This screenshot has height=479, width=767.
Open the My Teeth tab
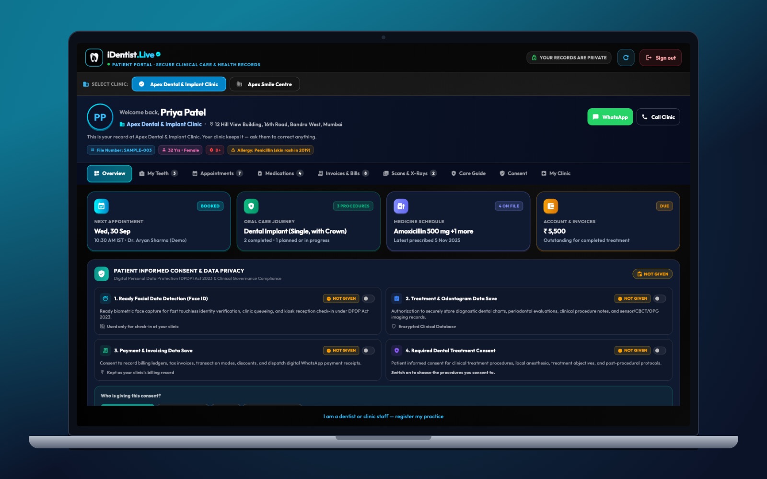point(158,173)
